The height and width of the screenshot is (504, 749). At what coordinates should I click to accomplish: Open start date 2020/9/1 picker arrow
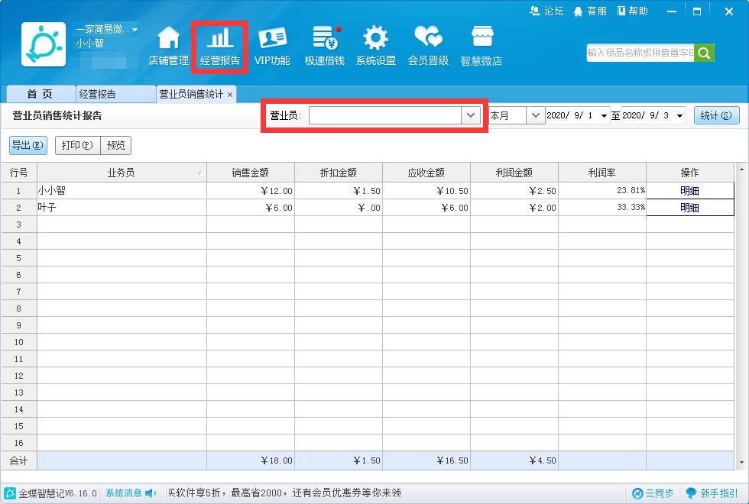coord(604,116)
